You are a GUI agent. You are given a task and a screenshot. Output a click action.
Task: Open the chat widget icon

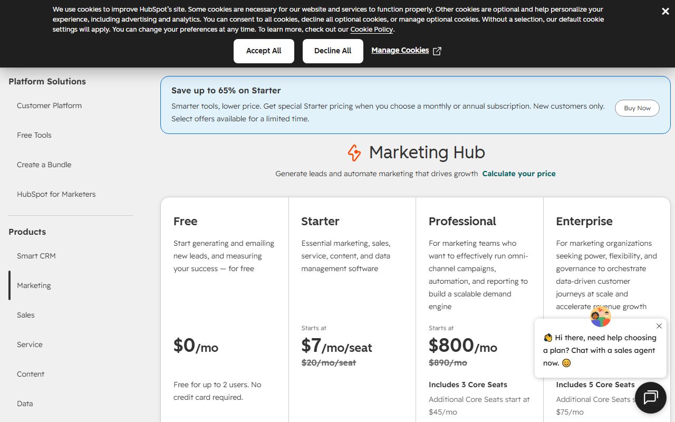[x=651, y=397]
